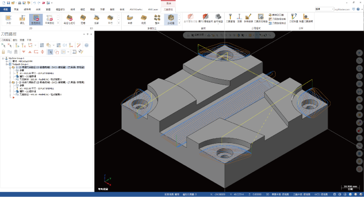This screenshot has width=364, height=197.
Task: Switch to the 實體 Solids ribbon tab
Action: [x=48, y=9]
